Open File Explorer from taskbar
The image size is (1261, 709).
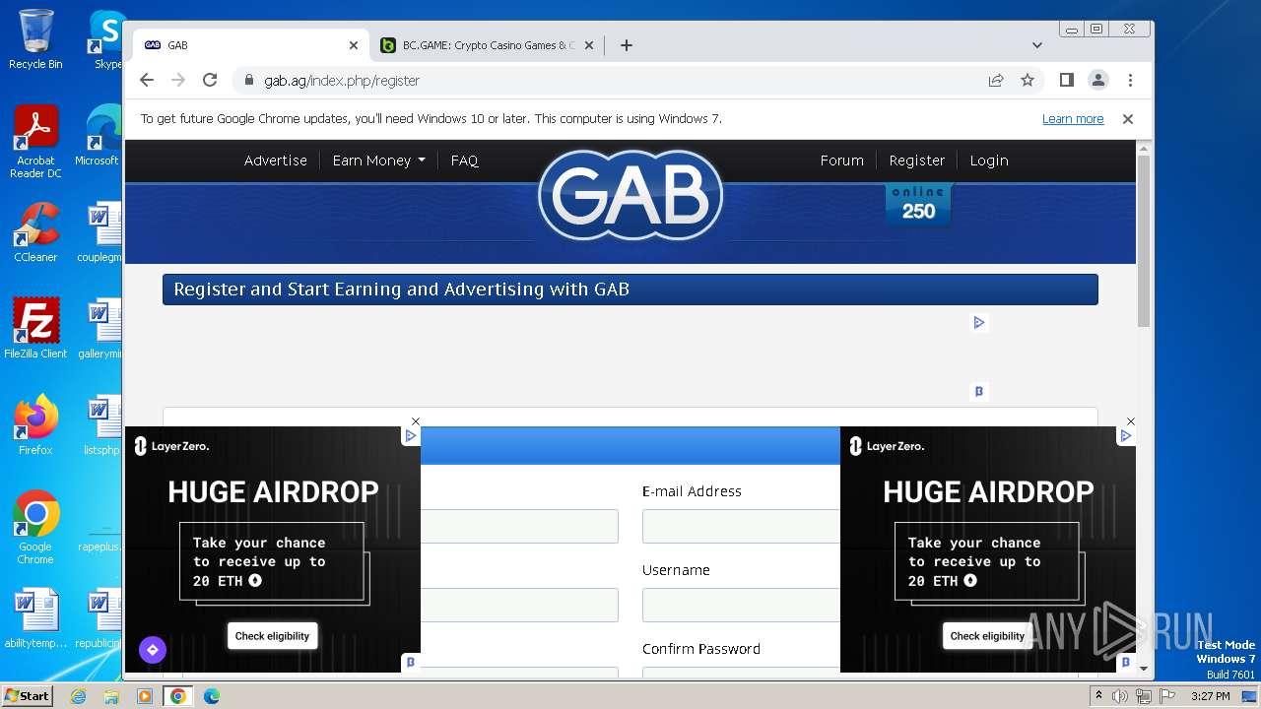pyautogui.click(x=111, y=696)
